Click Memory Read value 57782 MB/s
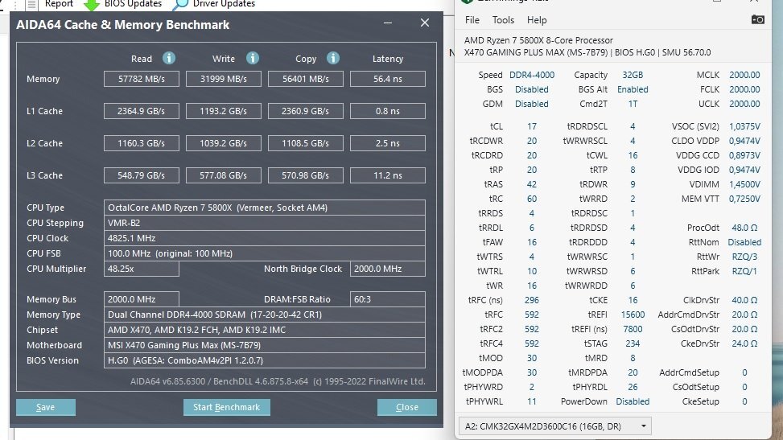Screen dimensions: 783x440 pyautogui.click(x=142, y=79)
